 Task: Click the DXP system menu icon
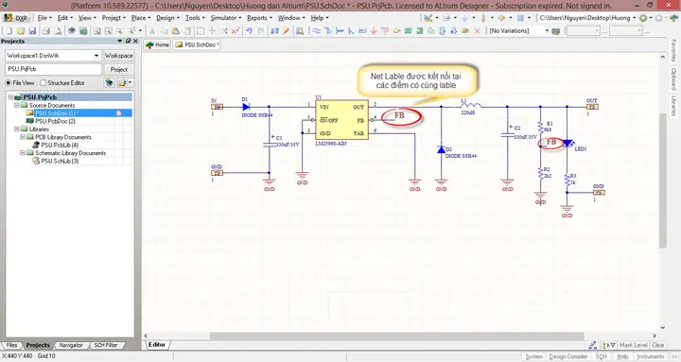click(16, 18)
